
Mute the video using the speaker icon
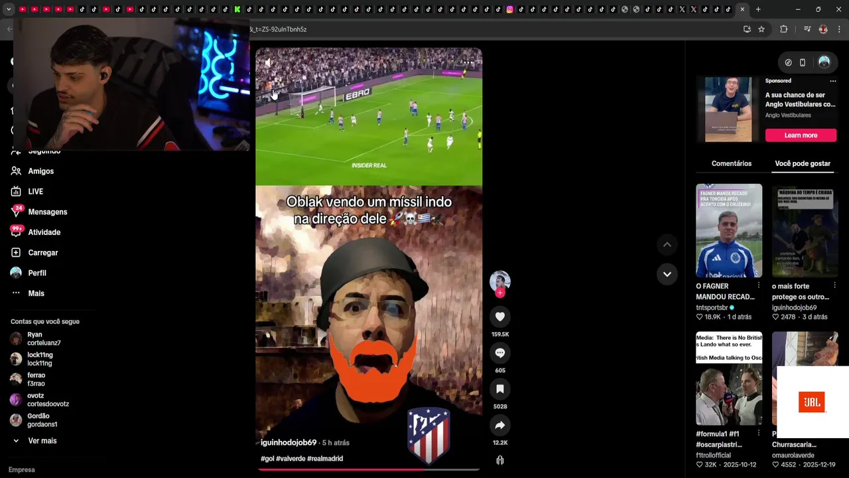pyautogui.click(x=267, y=62)
